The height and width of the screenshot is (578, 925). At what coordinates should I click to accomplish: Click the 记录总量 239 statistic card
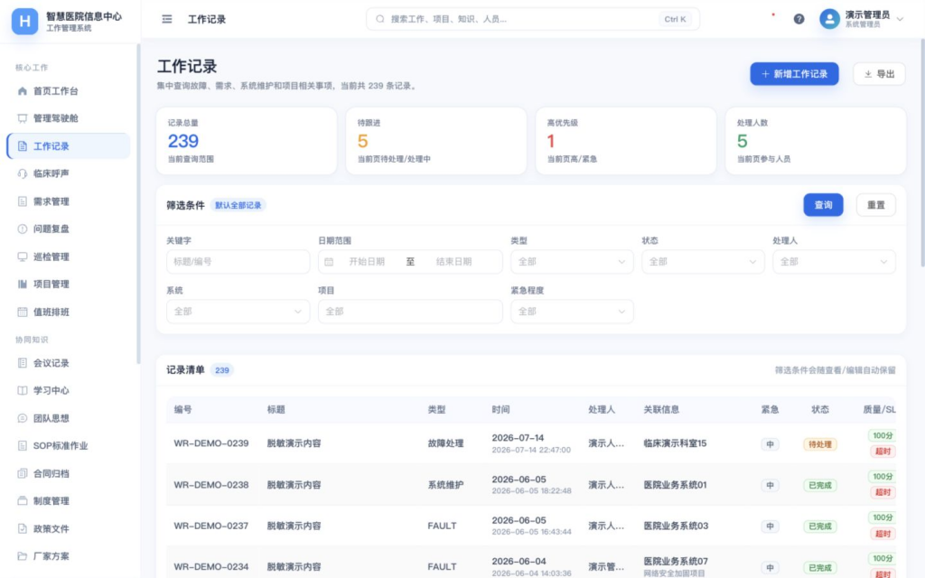pos(247,141)
